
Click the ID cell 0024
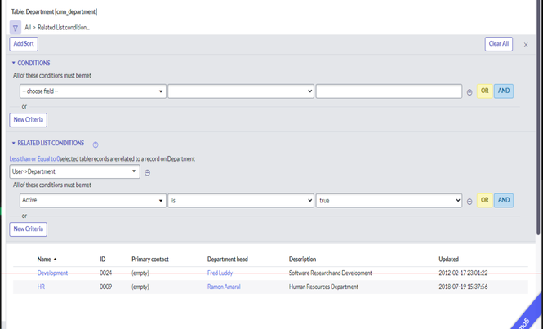pyautogui.click(x=105, y=273)
